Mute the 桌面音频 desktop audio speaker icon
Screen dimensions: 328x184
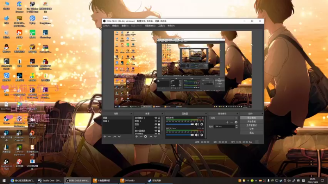[x=197, y=124]
